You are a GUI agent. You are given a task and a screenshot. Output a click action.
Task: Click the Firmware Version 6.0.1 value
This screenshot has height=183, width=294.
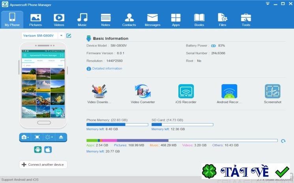[121, 53]
